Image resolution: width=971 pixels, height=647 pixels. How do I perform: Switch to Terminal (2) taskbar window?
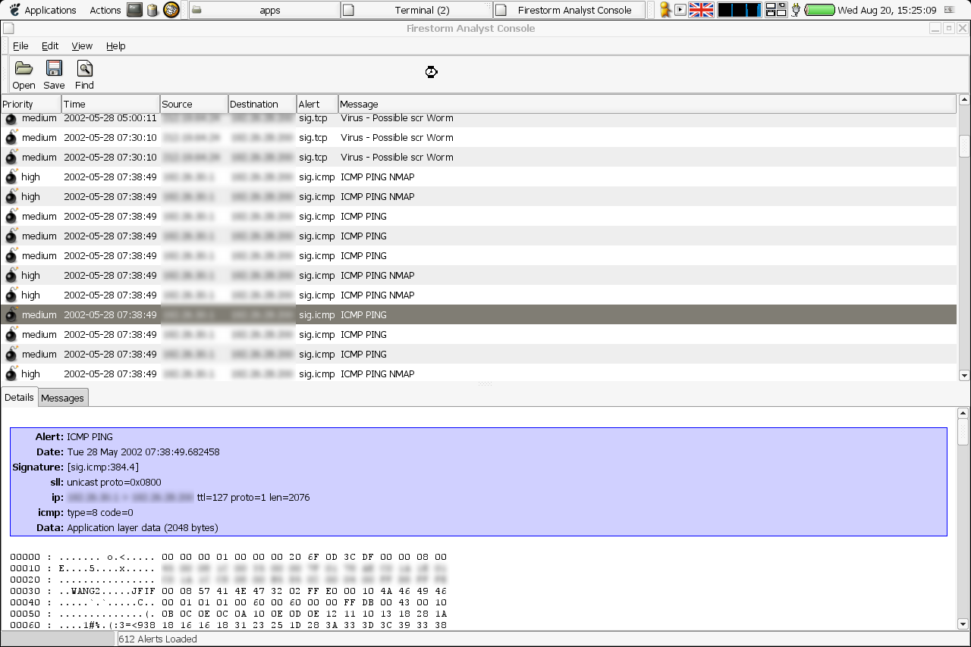click(x=416, y=10)
